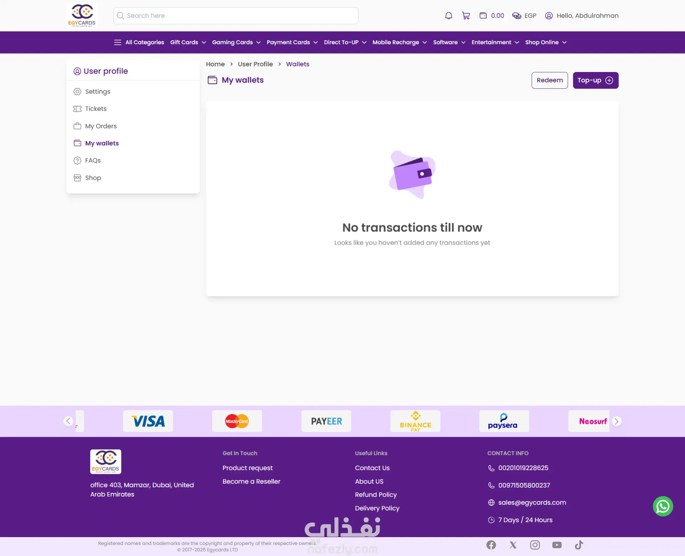
Task: Open the Refund Policy footer link
Action: coord(376,495)
